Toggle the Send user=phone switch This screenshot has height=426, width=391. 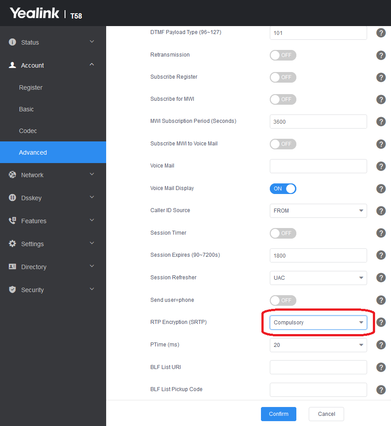(x=283, y=300)
